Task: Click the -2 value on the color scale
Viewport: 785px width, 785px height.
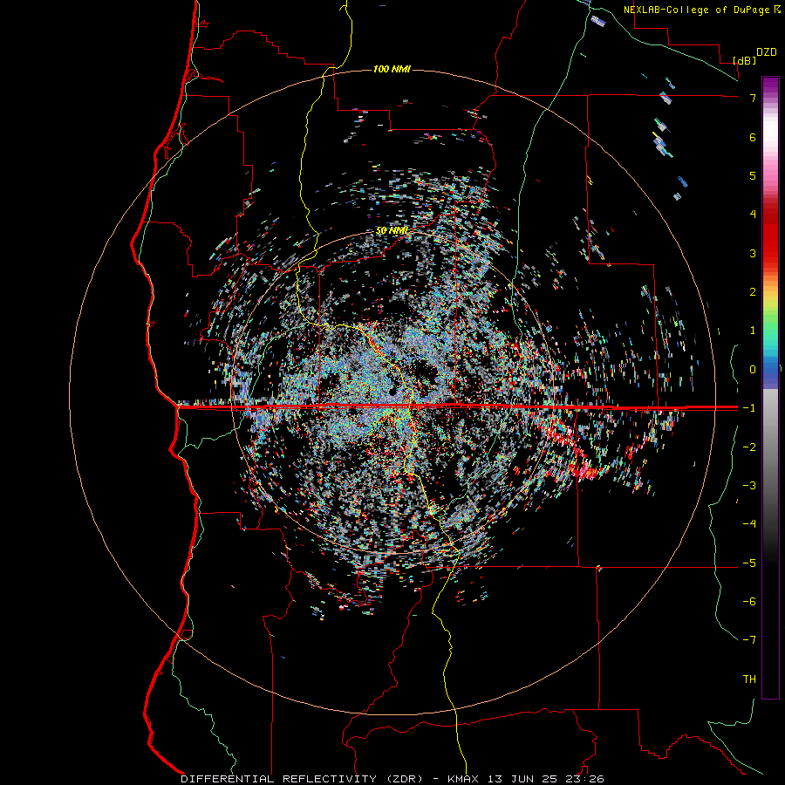Action: 749,447
